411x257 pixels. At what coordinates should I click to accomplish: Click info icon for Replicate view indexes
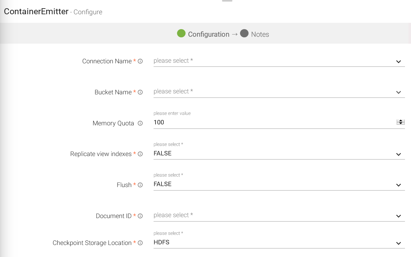(x=140, y=154)
